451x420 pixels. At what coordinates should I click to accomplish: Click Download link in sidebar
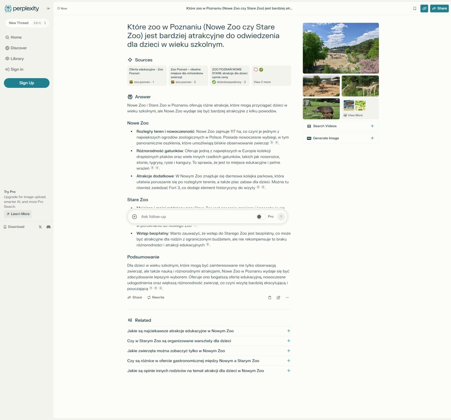click(x=14, y=227)
